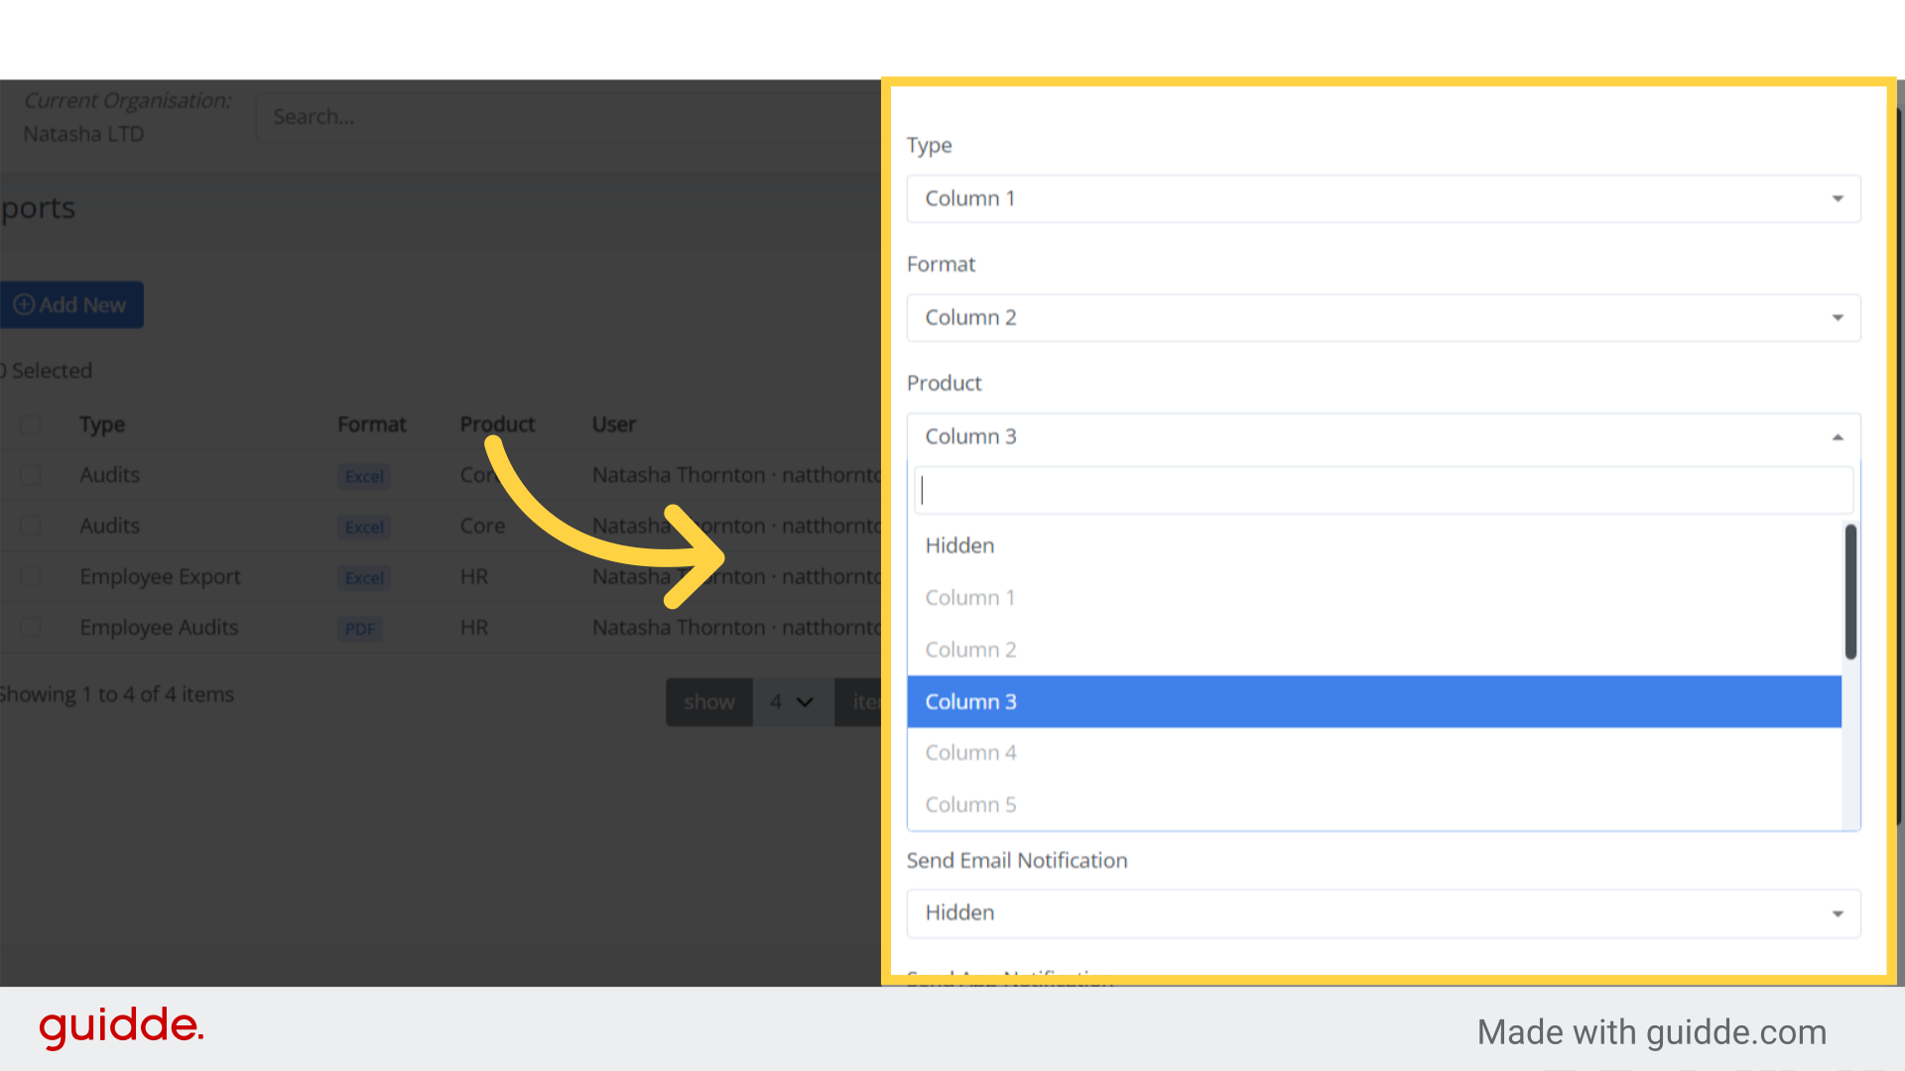Click the Type column header
Image resolution: width=1905 pixels, height=1071 pixels.
102,424
